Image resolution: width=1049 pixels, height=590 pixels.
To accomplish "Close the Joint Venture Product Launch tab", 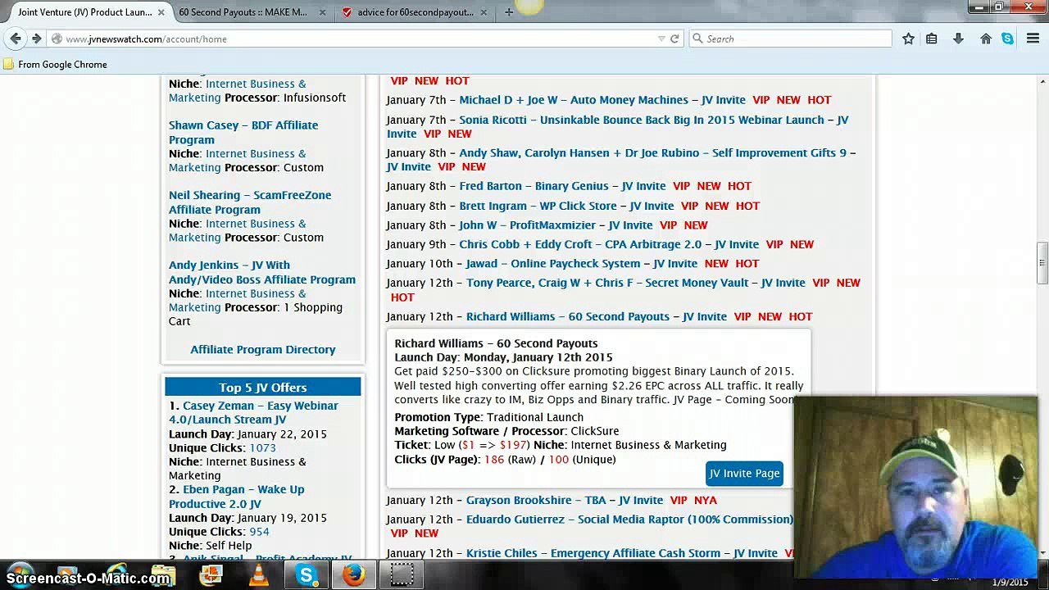I will (161, 12).
